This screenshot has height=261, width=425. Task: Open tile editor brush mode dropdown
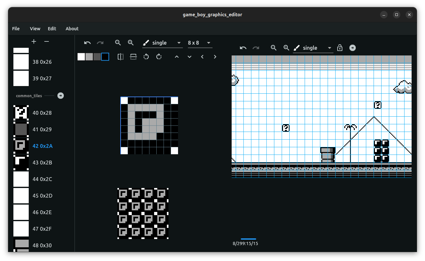pyautogui.click(x=162, y=43)
